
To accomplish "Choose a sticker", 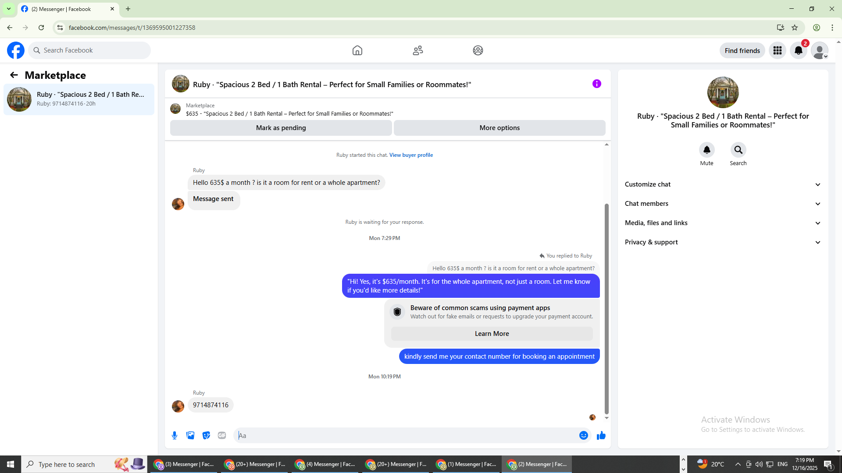I will tap(206, 435).
